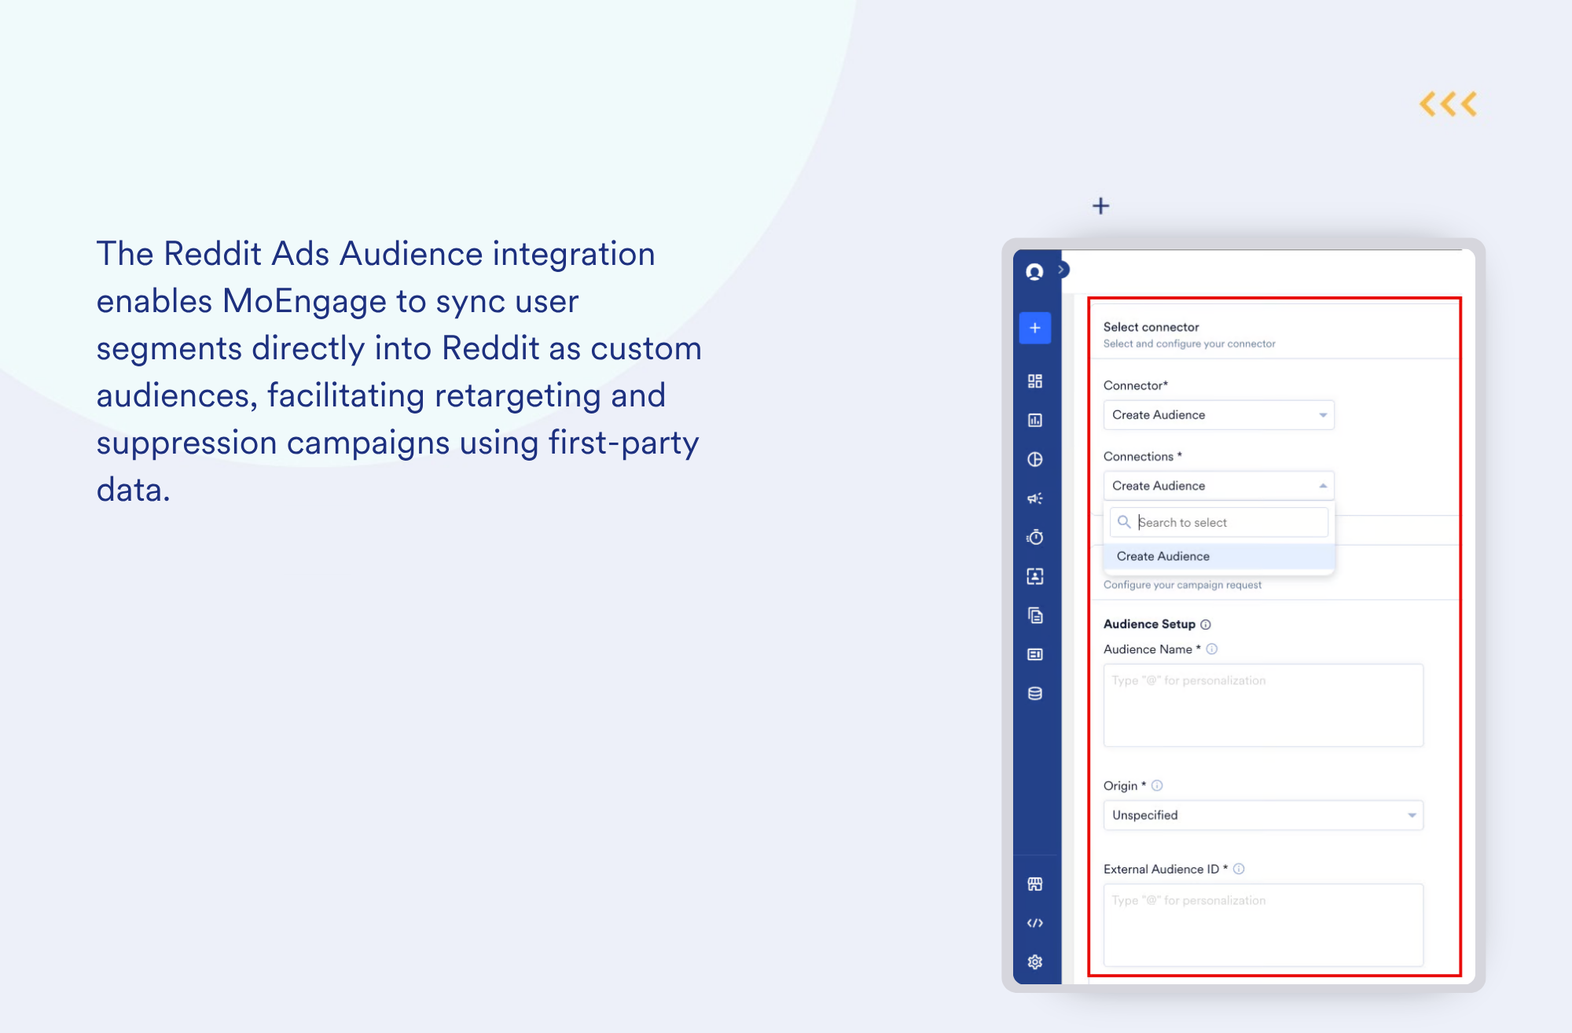Click the info icon beside Audience Name

click(x=1212, y=649)
